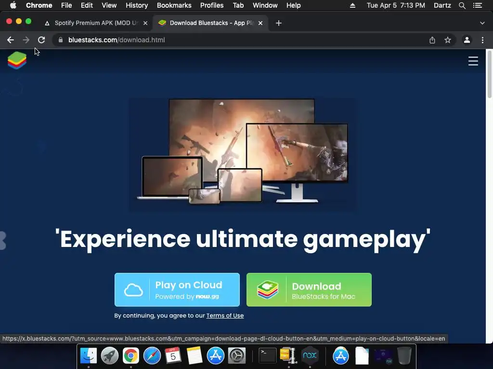The height and width of the screenshot is (369, 493).
Task: Open the Edit menu
Action: click(x=87, y=5)
